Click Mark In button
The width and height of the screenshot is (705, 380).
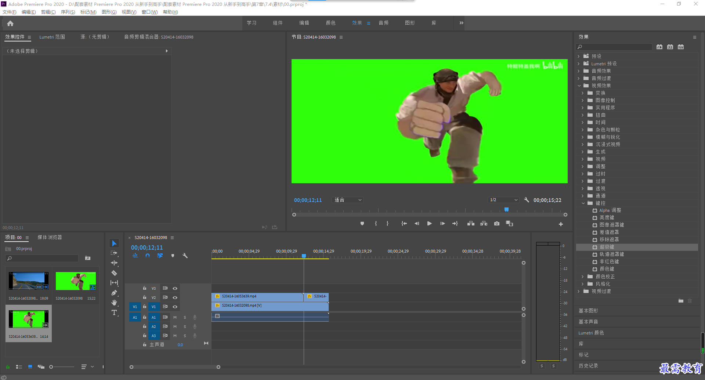coord(376,224)
